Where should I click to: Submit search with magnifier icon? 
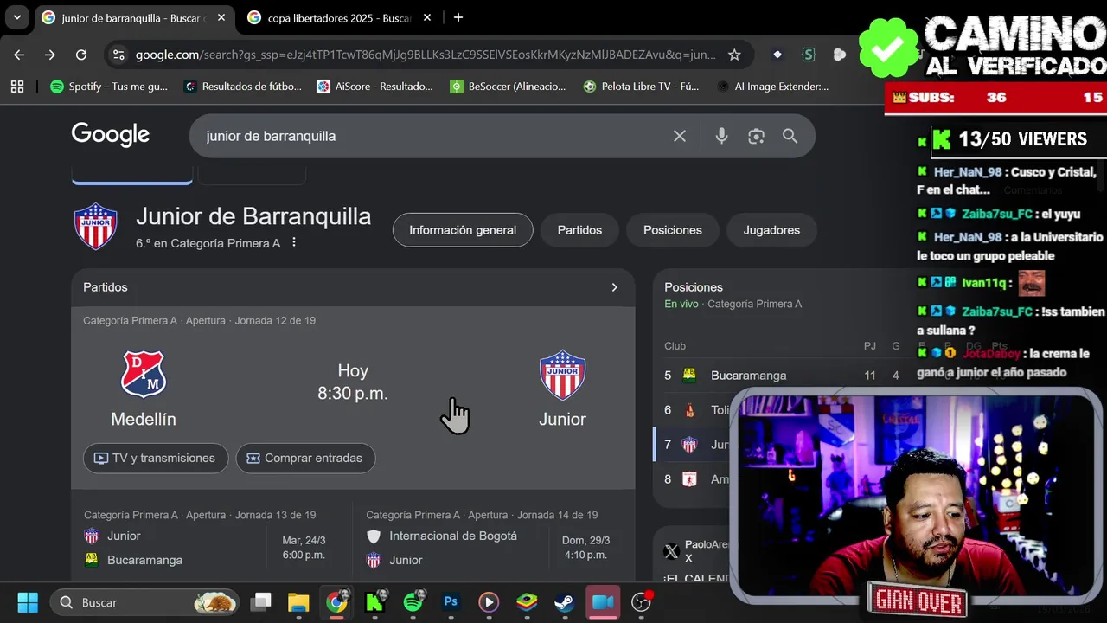pyautogui.click(x=790, y=136)
